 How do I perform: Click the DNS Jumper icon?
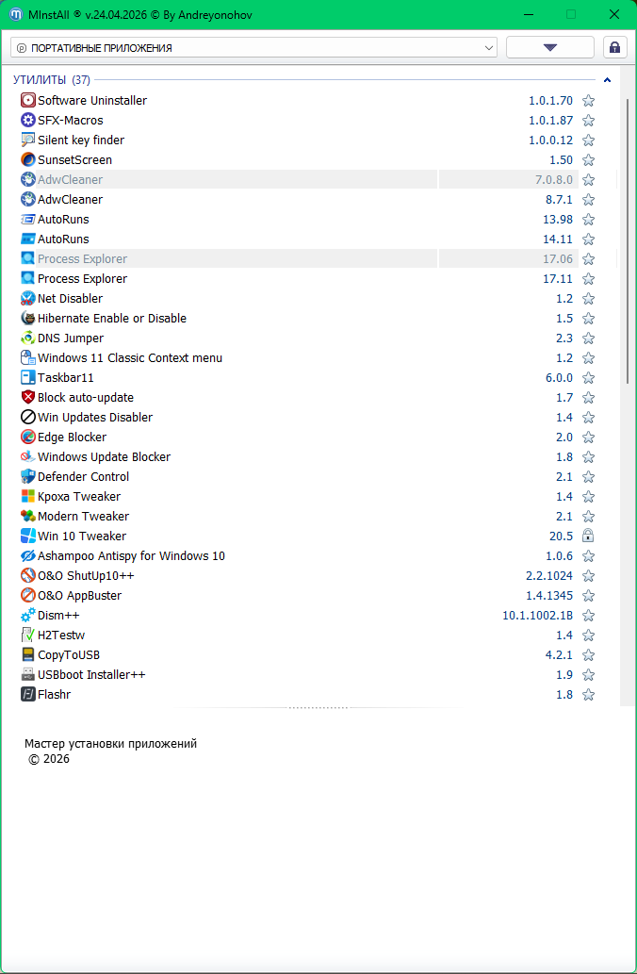click(27, 338)
